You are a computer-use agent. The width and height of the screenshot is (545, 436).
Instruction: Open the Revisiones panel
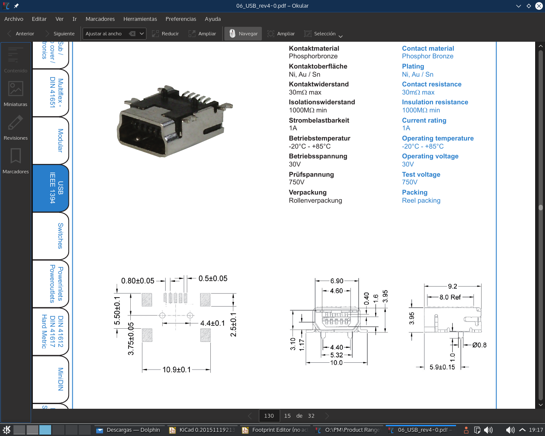(15, 126)
